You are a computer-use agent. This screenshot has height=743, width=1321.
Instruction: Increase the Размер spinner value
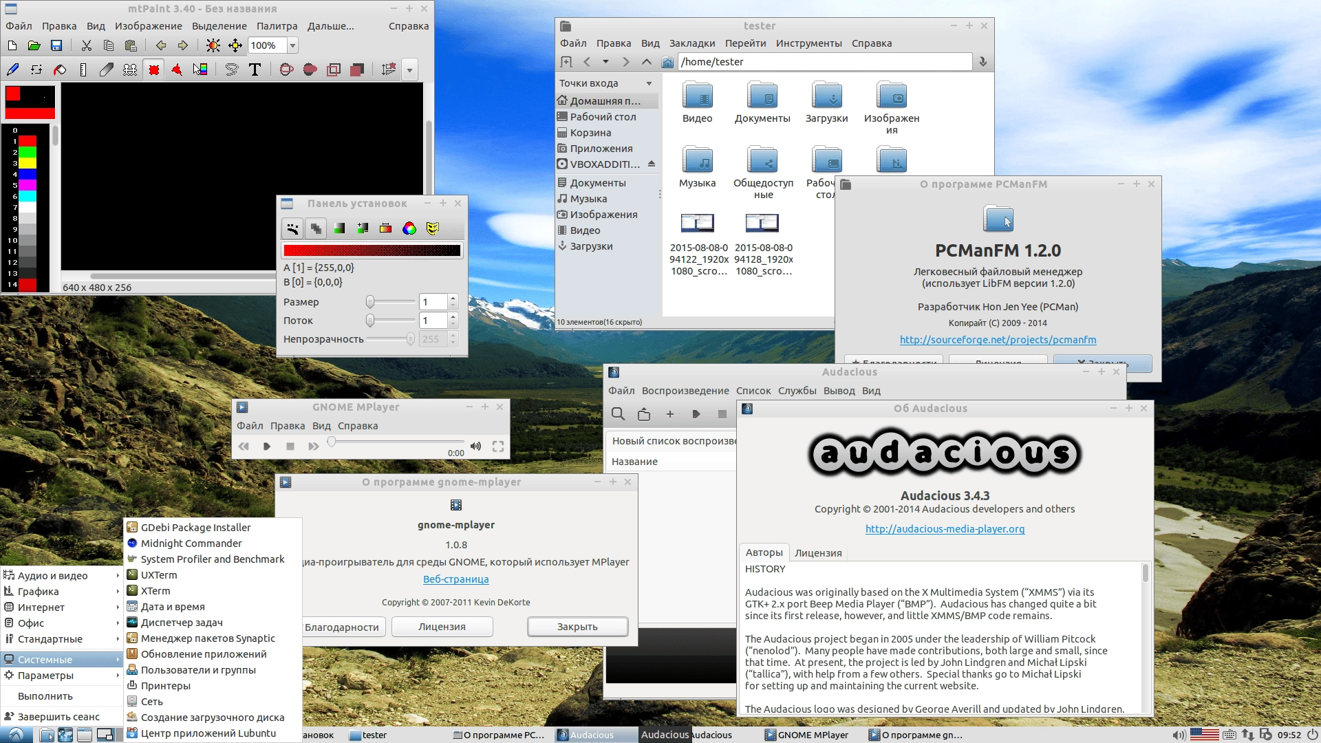pos(453,298)
